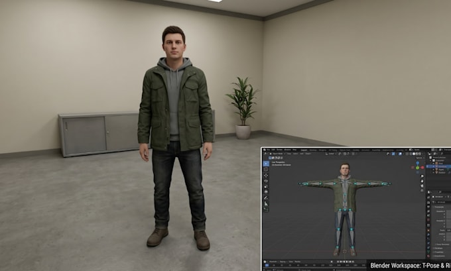
Task: Open the Edit menu in Blender
Action: [273, 150]
